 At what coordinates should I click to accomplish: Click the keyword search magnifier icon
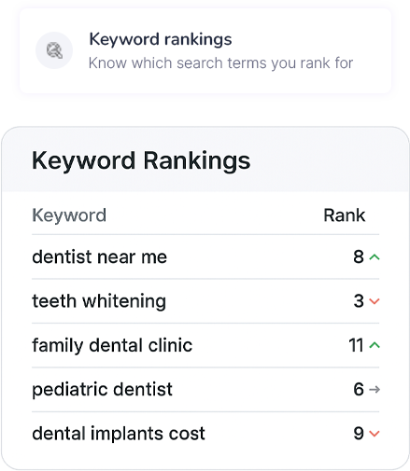pyautogui.click(x=54, y=50)
